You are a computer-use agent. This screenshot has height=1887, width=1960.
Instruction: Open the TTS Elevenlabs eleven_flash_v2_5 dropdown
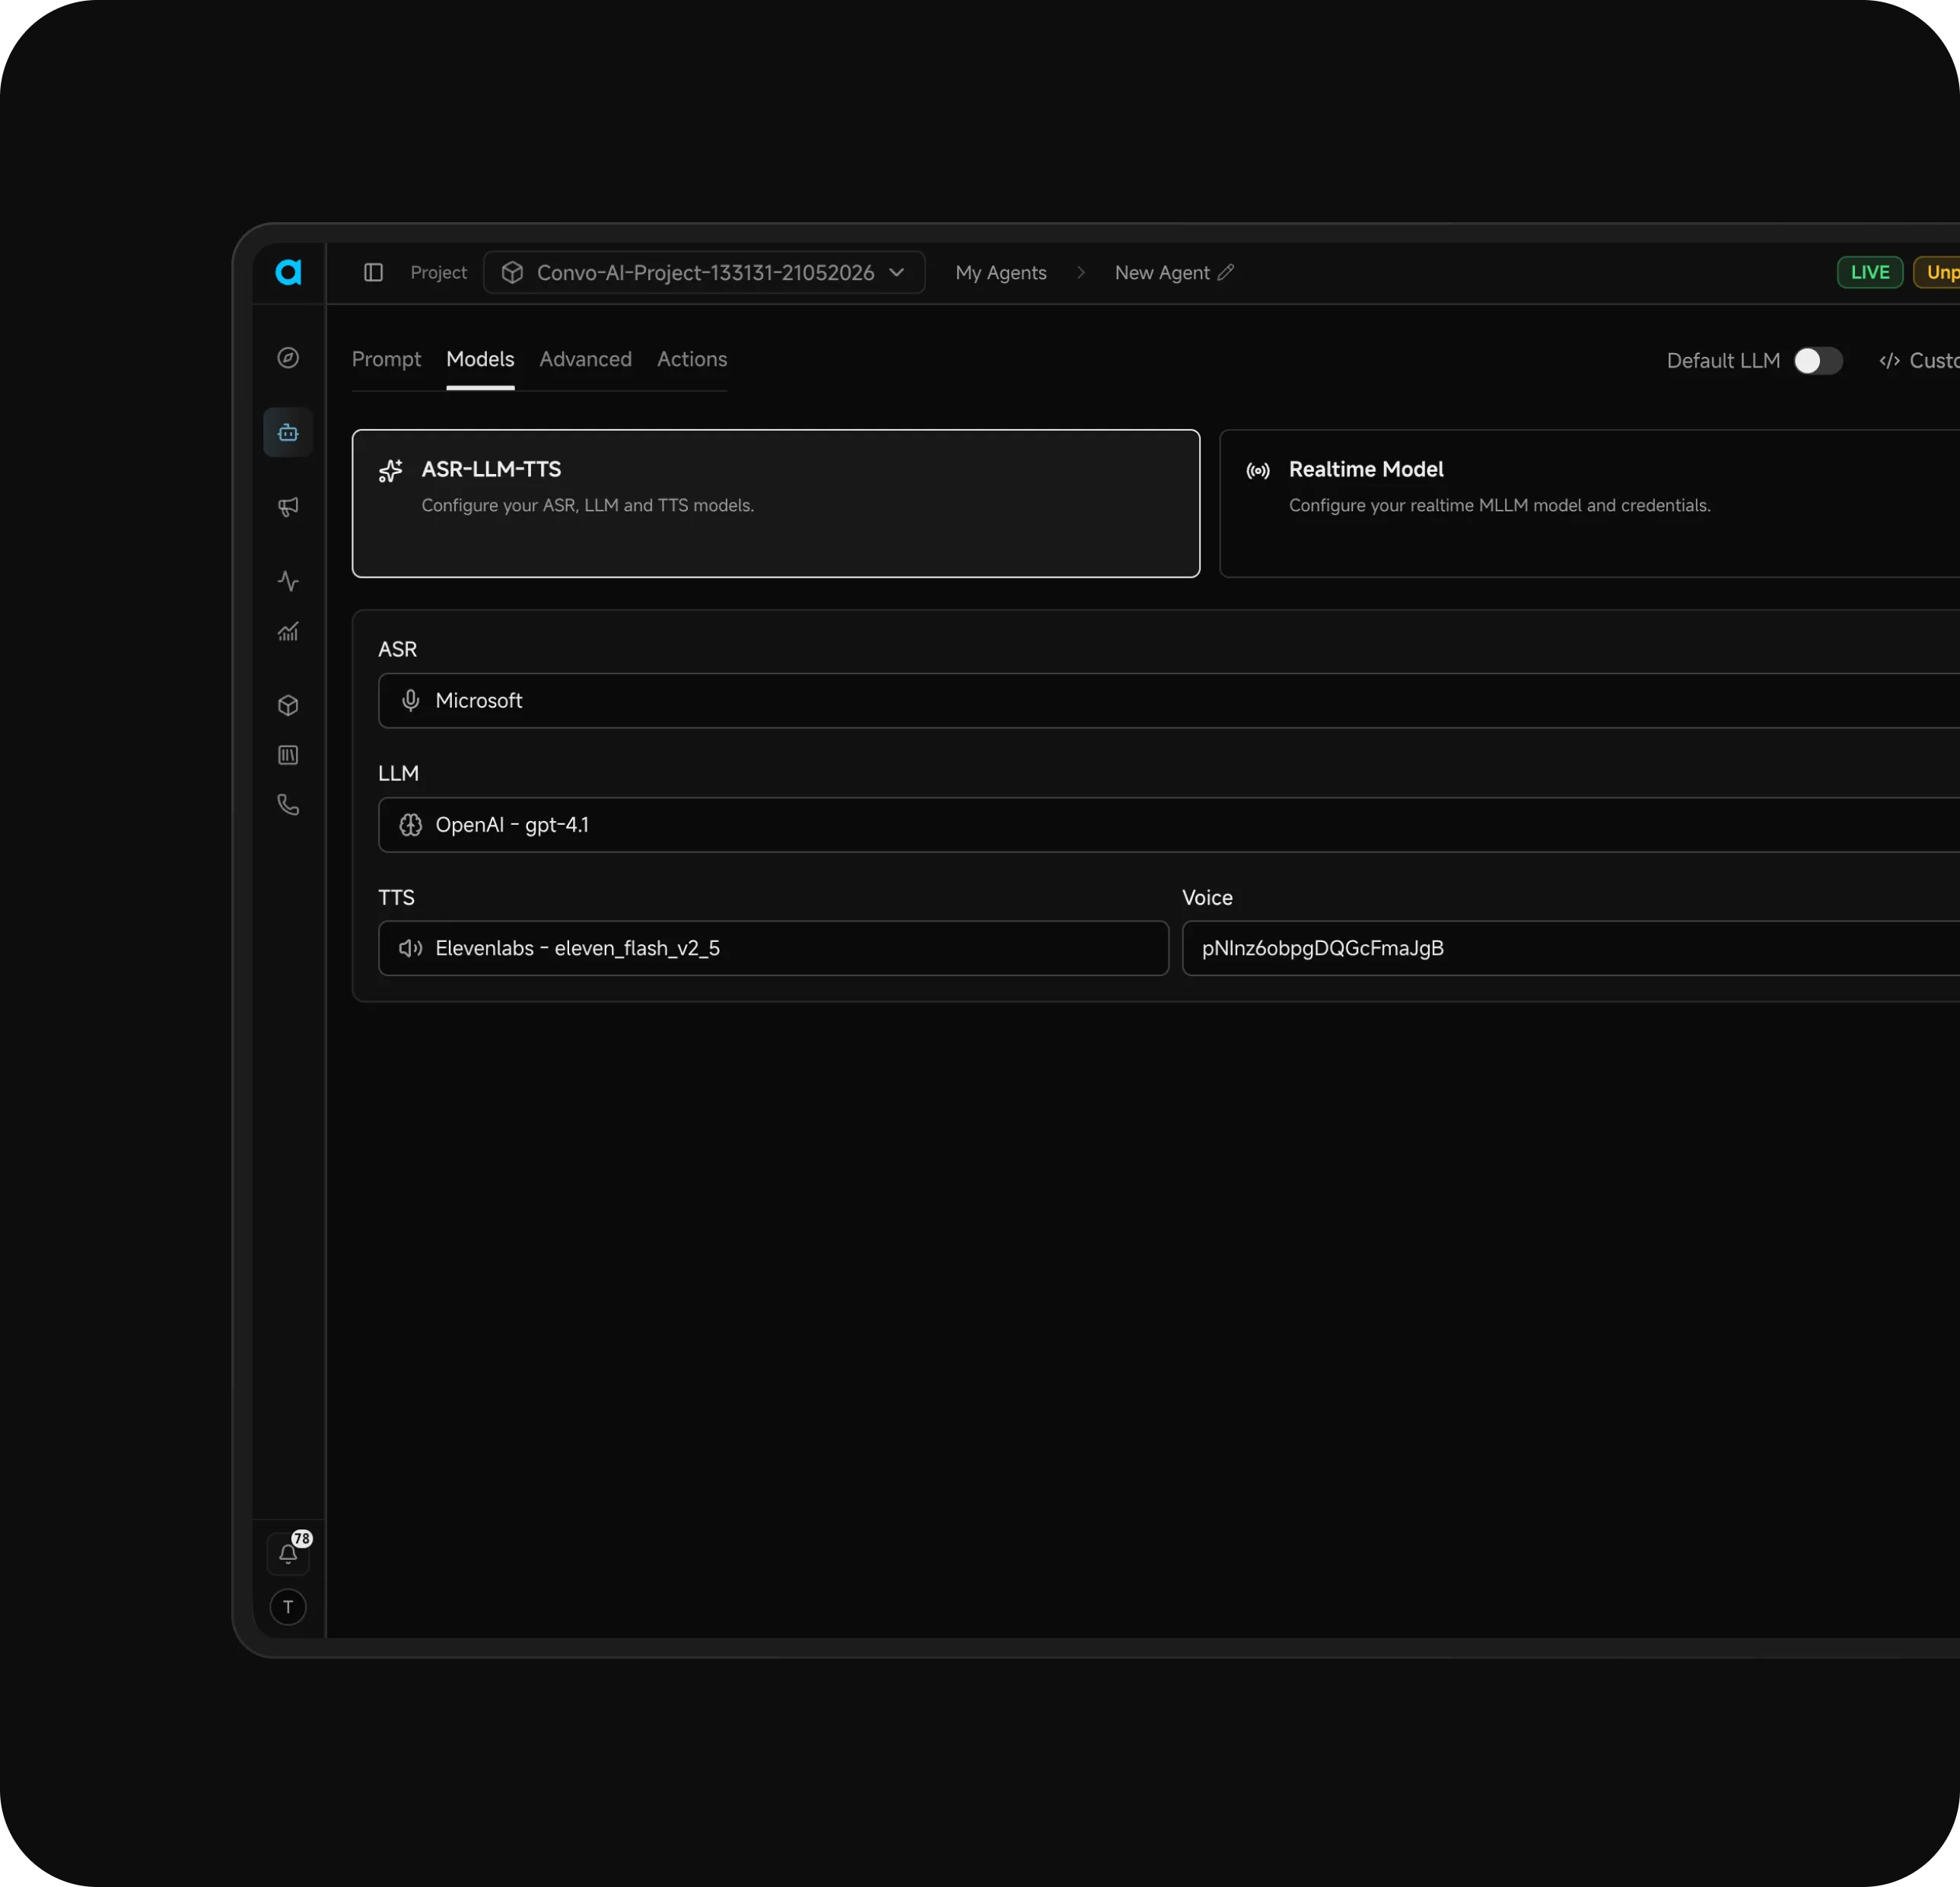pyautogui.click(x=774, y=948)
